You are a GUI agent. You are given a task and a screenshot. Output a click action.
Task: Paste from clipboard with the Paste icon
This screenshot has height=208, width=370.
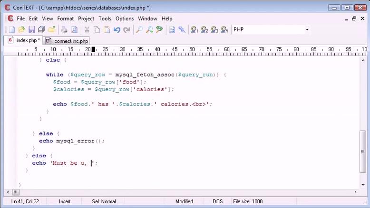pyautogui.click(x=107, y=29)
